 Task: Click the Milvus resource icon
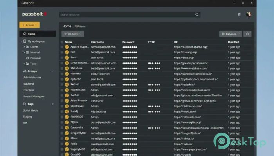click(67, 138)
